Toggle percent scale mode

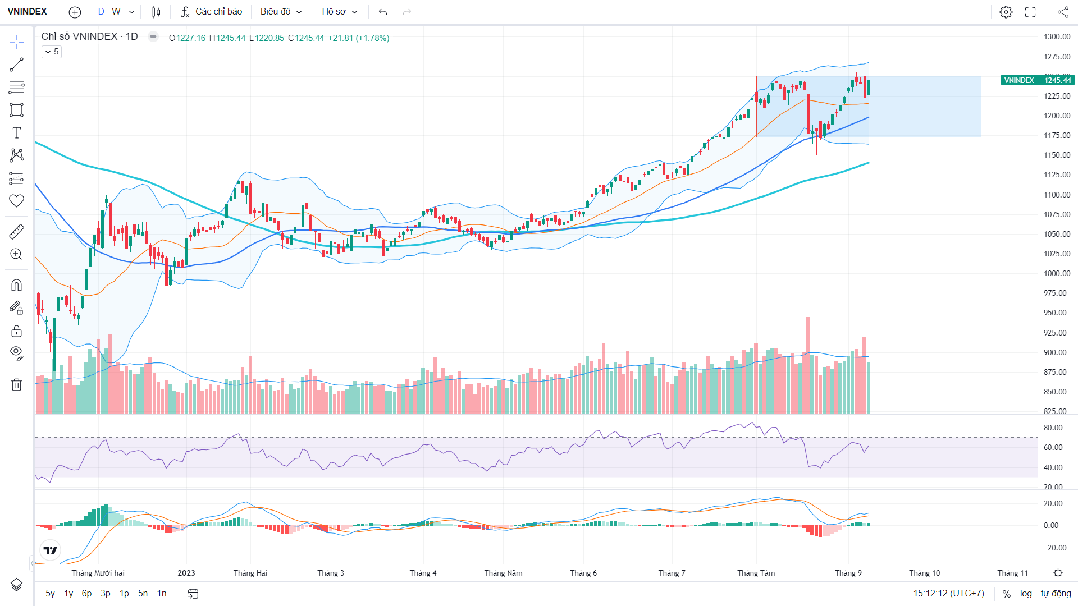click(x=1007, y=594)
